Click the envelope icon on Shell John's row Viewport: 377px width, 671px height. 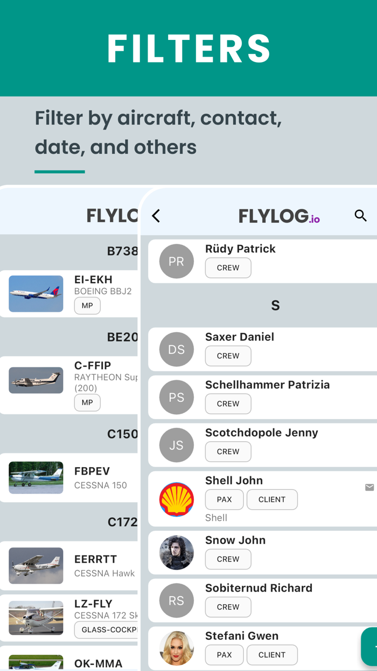pyautogui.click(x=369, y=487)
